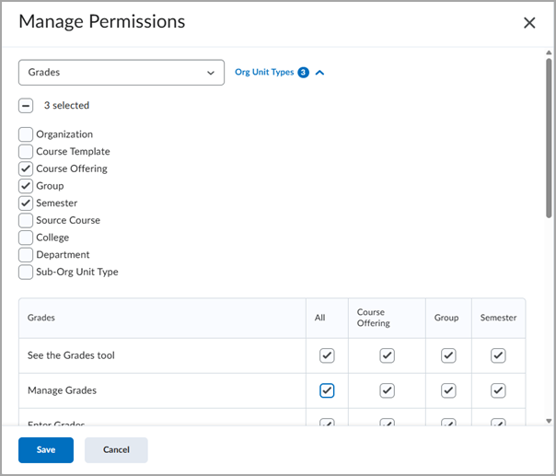Click the Org Unit Types link
The width and height of the screenshot is (556, 476).
pyautogui.click(x=264, y=72)
